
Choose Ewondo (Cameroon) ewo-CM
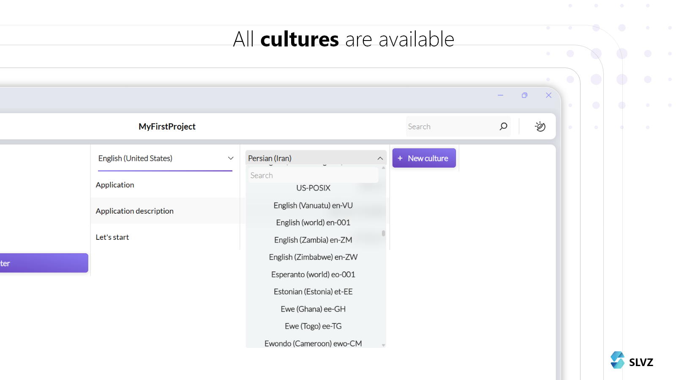[313, 343]
